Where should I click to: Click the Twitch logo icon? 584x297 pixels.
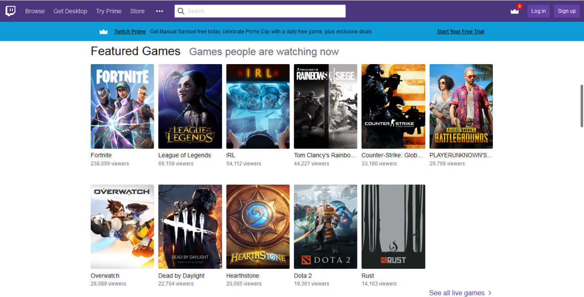tap(10, 11)
